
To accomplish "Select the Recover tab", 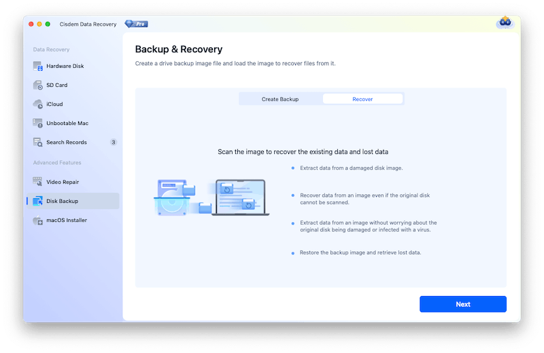I will pyautogui.click(x=362, y=99).
